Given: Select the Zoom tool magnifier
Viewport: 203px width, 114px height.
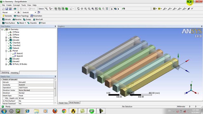Looking at the screenshot, I should [86, 9].
